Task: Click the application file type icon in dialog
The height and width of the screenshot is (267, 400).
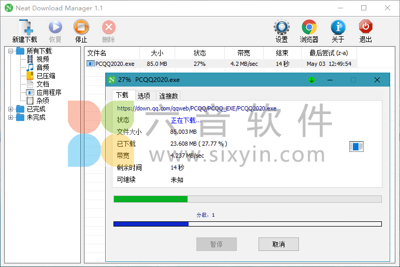Action: 356,147
